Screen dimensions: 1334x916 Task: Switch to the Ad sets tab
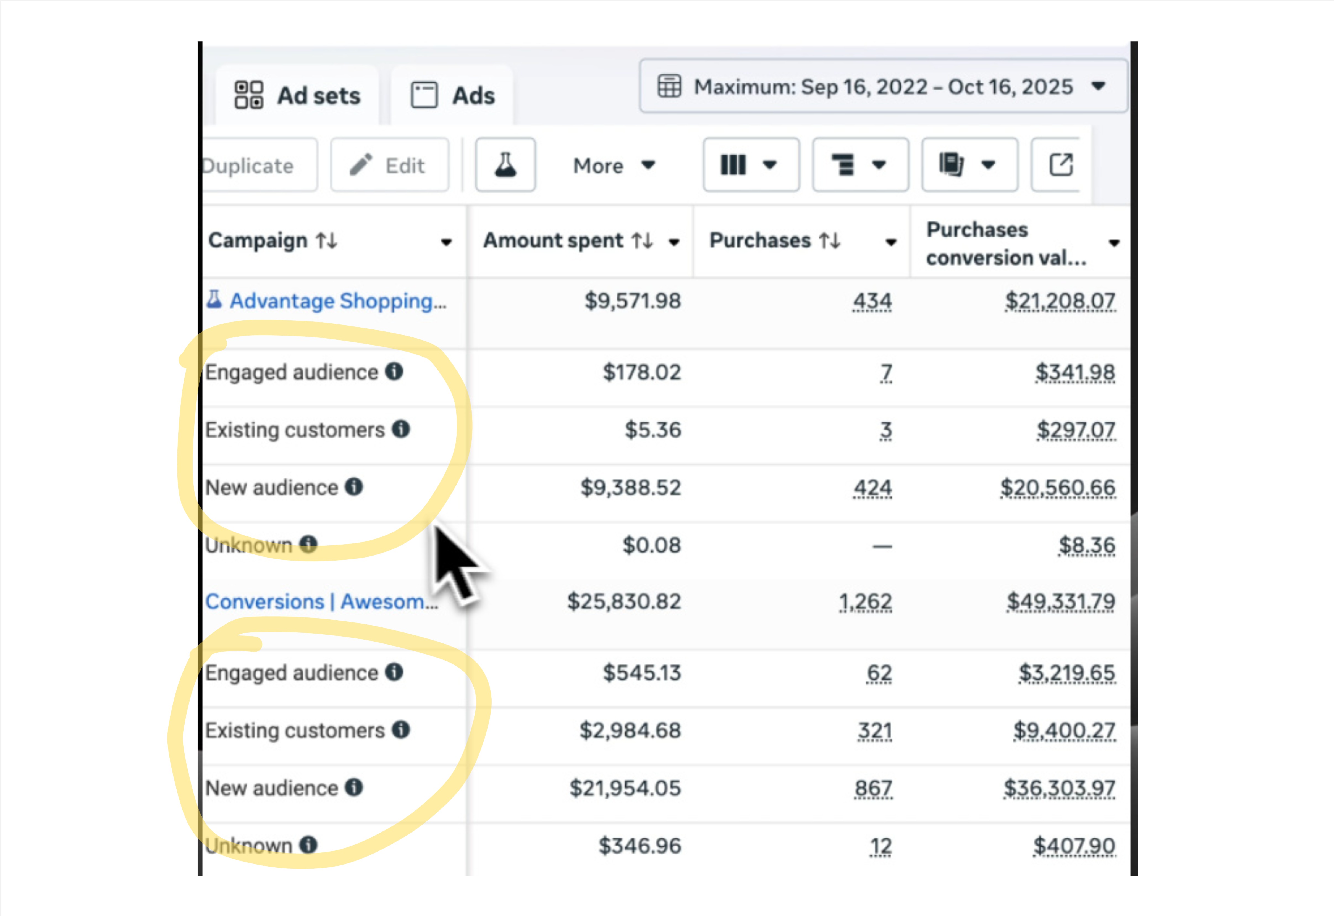coord(298,96)
